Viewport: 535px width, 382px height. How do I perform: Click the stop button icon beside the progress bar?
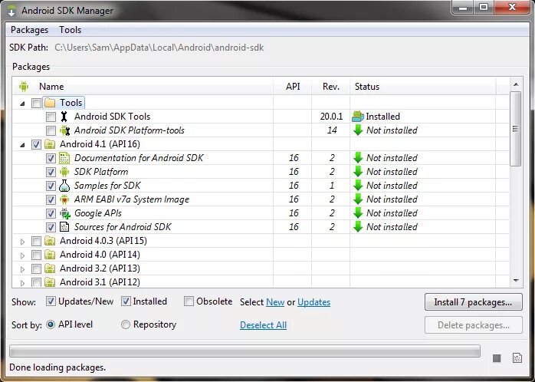click(497, 358)
